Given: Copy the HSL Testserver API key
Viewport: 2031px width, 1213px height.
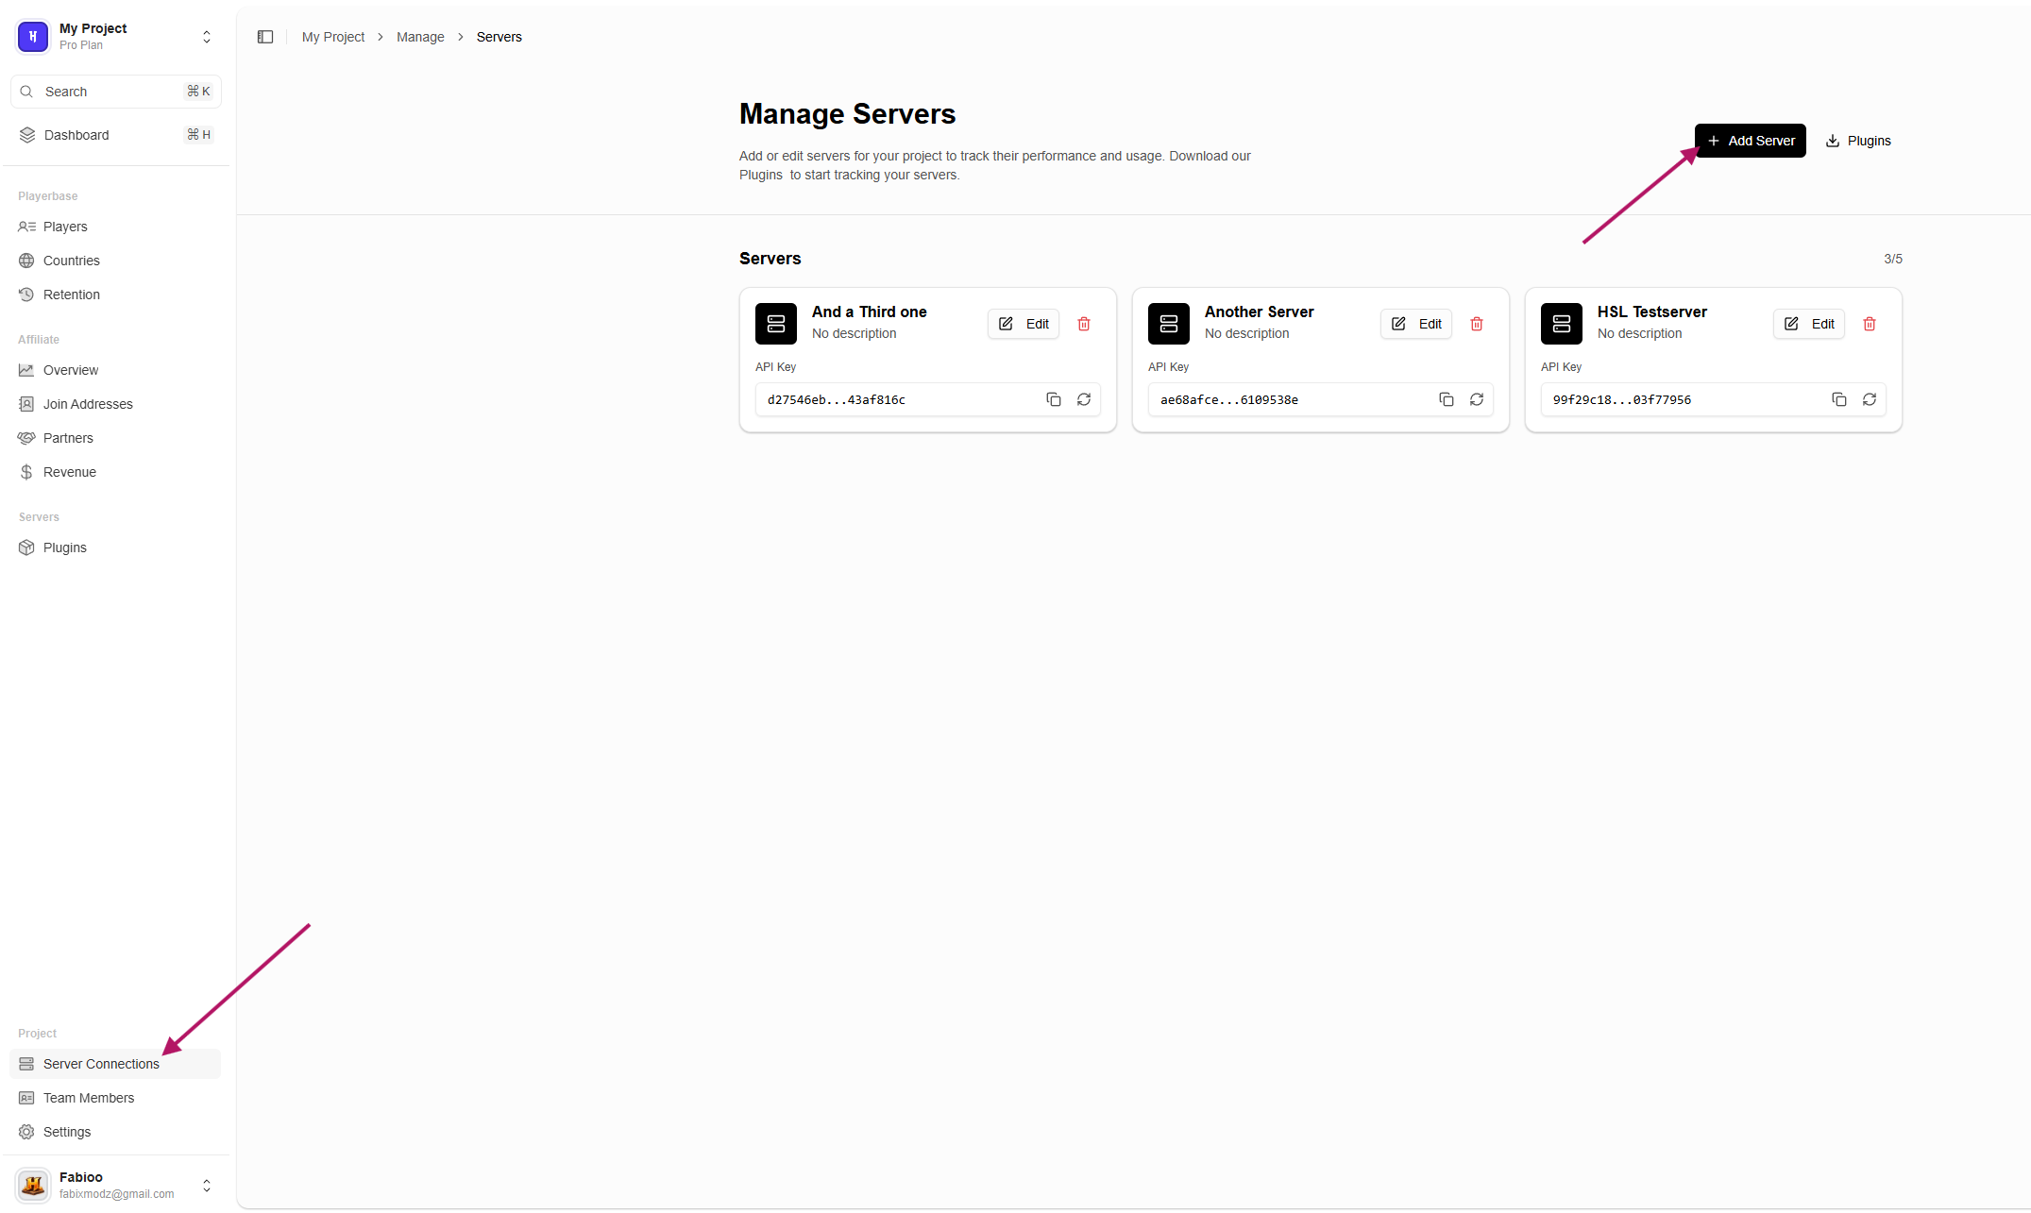Looking at the screenshot, I should pos(1838,399).
